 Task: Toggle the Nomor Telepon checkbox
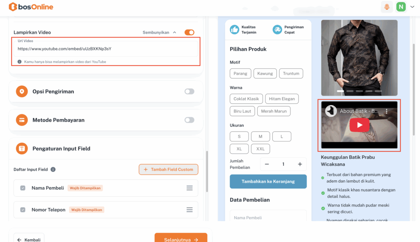coord(23,210)
